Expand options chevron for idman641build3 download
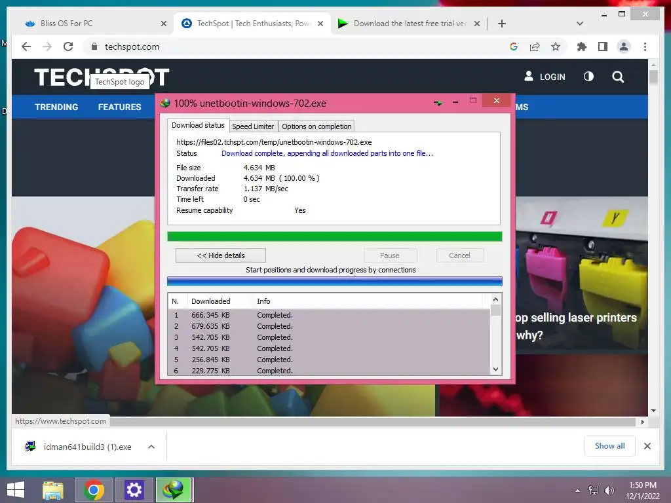671x503 pixels. [151, 447]
